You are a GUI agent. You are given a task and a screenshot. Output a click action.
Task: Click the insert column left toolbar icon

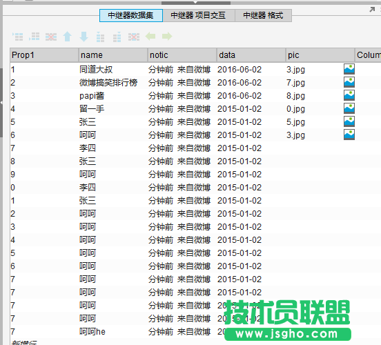pos(100,37)
